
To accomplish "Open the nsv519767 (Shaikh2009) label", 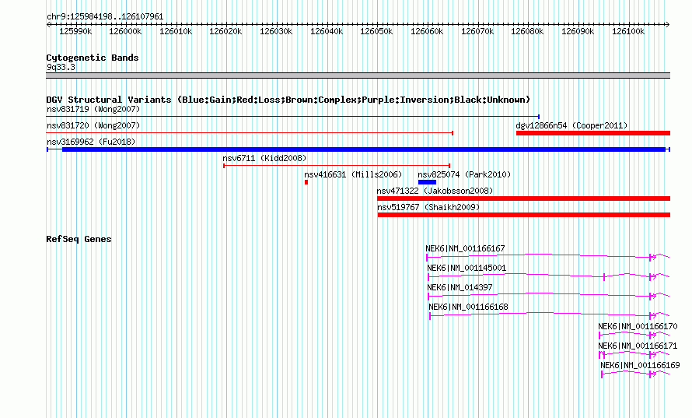I will [428, 207].
